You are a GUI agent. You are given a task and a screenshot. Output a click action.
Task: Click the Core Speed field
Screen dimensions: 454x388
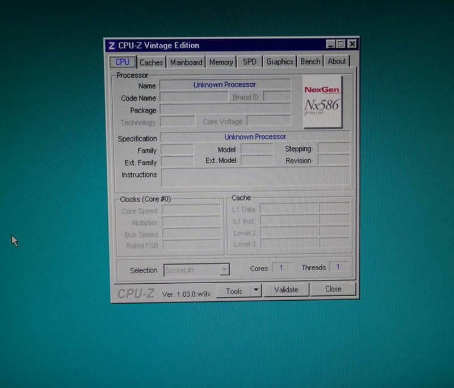pos(191,210)
